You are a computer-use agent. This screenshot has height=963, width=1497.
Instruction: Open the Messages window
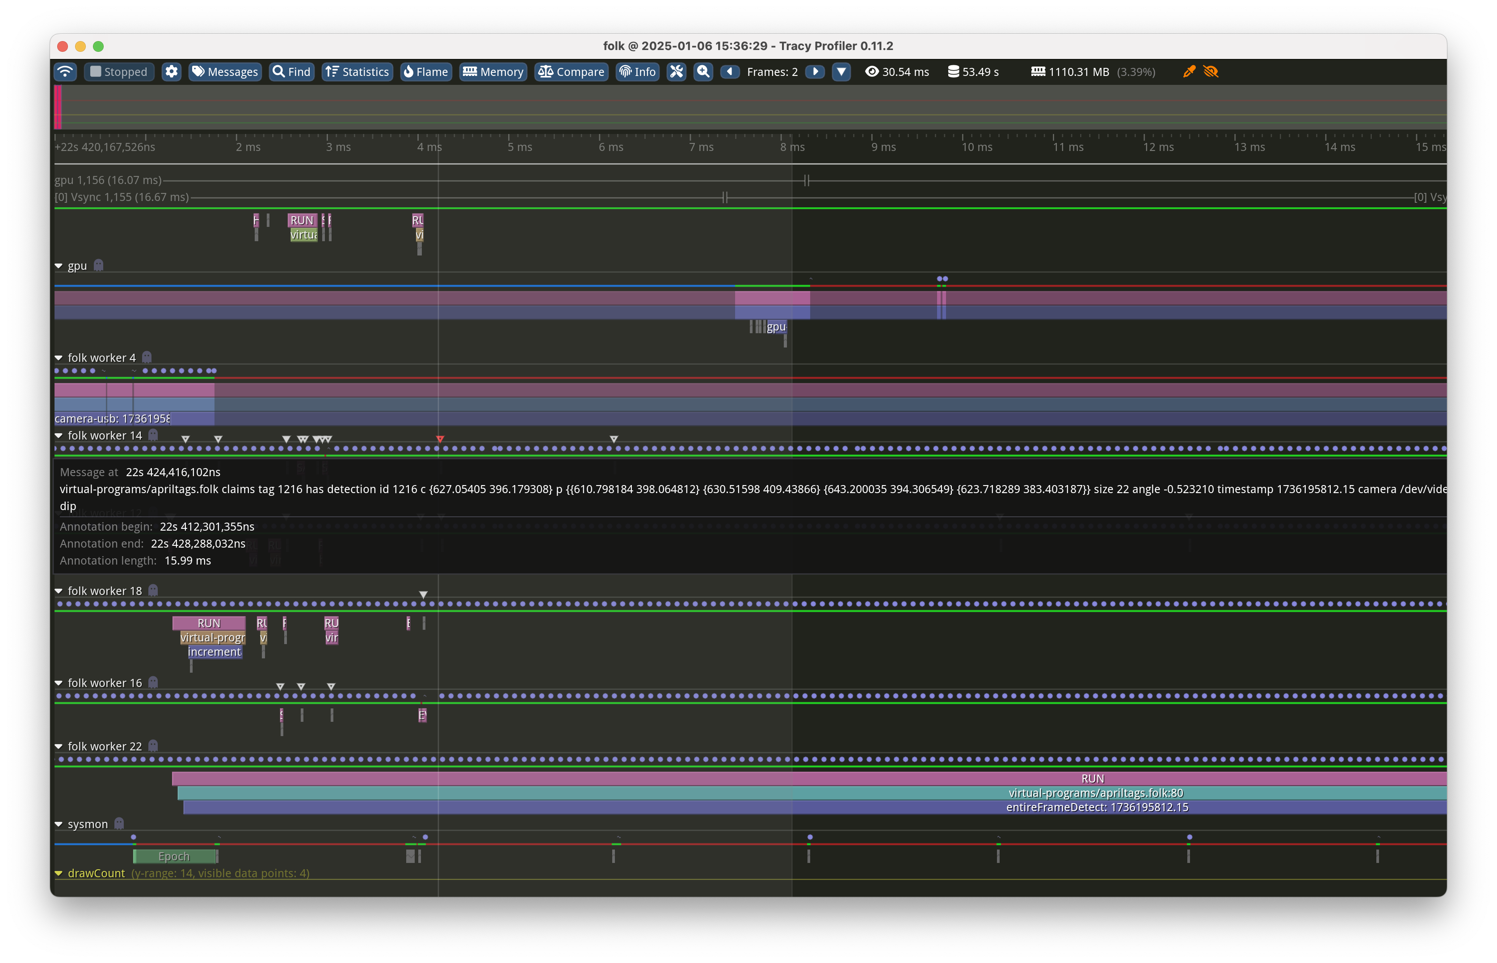coord(225,72)
